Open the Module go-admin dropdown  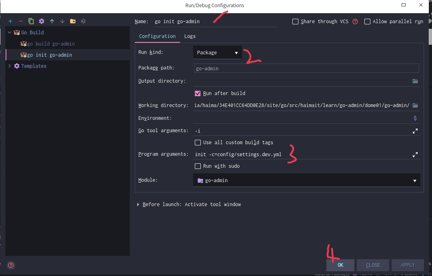point(307,181)
